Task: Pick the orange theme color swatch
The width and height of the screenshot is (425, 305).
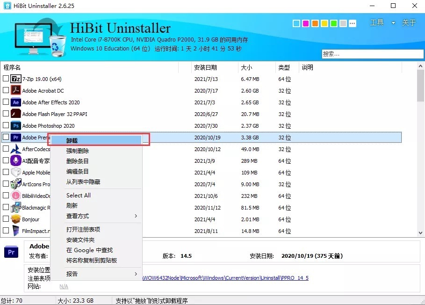Action: (x=315, y=23)
